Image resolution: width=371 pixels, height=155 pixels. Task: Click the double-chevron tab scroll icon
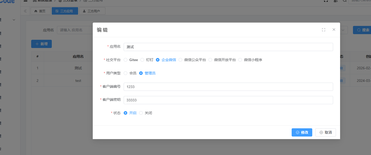point(25,11)
